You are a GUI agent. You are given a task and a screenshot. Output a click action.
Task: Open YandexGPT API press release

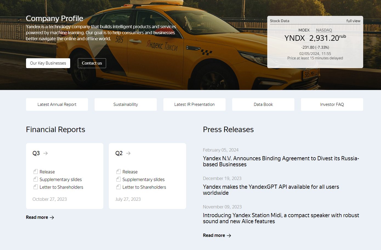pos(271,190)
